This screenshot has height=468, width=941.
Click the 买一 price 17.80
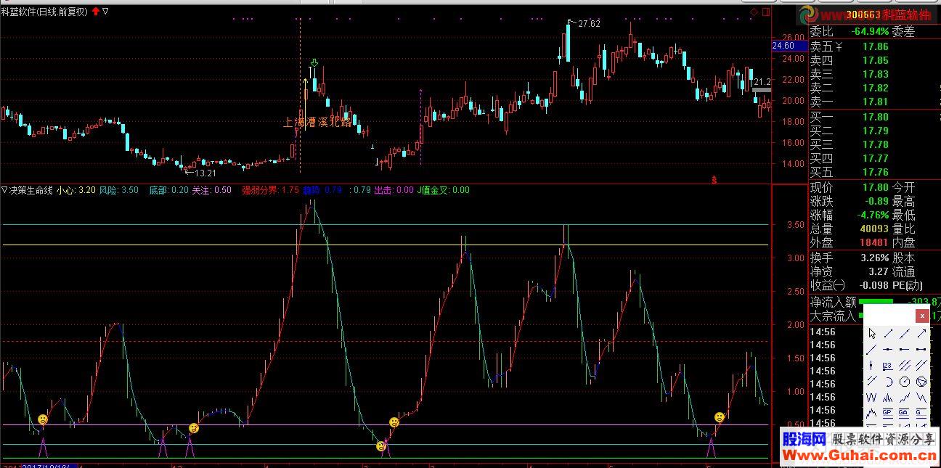tap(875, 117)
